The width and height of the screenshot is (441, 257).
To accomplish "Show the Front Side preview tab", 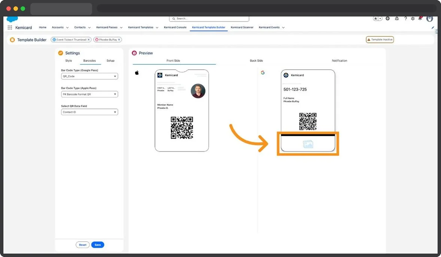I will 173,61.
